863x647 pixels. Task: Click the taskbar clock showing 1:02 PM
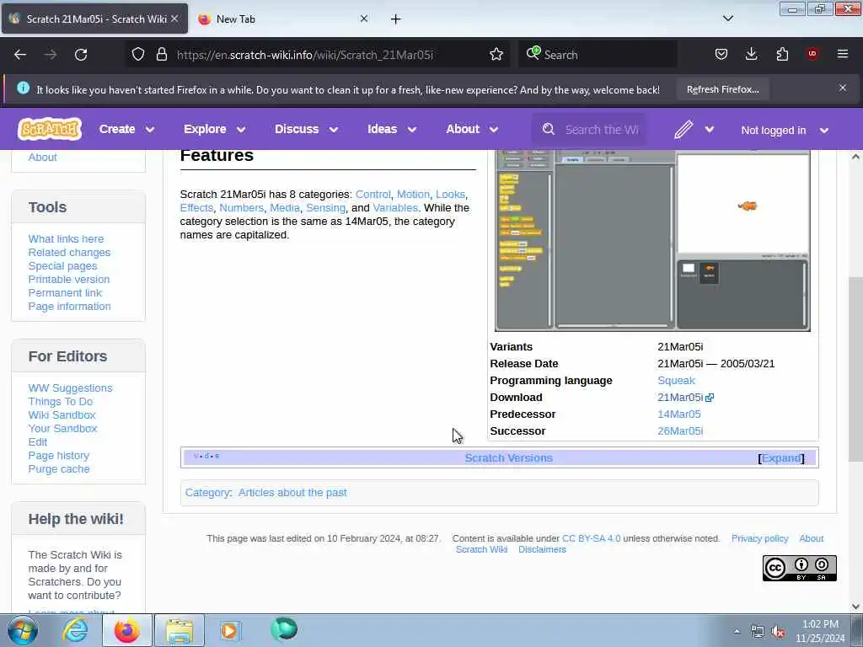click(x=820, y=631)
